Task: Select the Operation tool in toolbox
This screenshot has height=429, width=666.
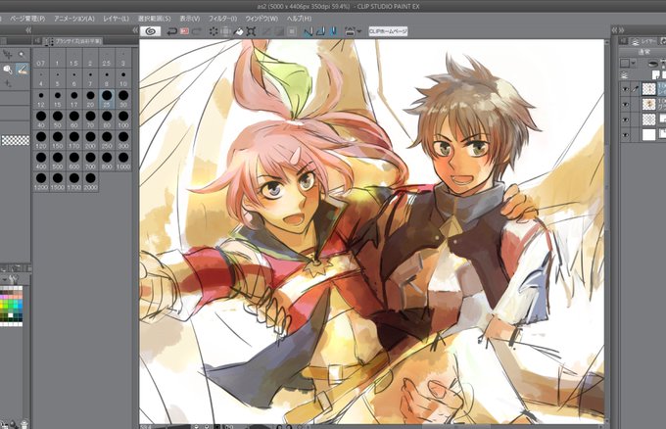Action: click(x=8, y=55)
